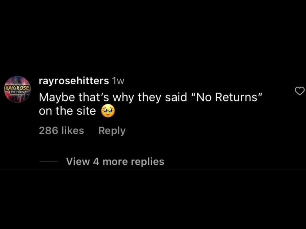Click the word "Maybe" starting the comment

57,97
